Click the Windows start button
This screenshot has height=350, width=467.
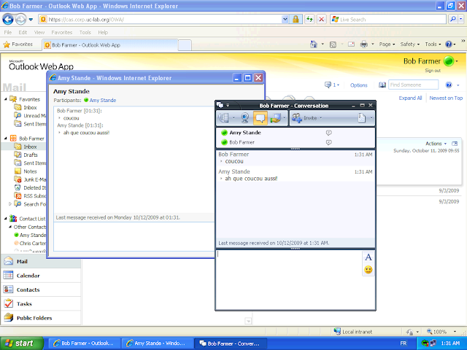(22, 343)
